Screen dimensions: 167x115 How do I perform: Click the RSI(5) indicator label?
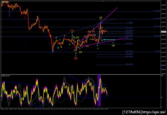click(x=6, y=76)
